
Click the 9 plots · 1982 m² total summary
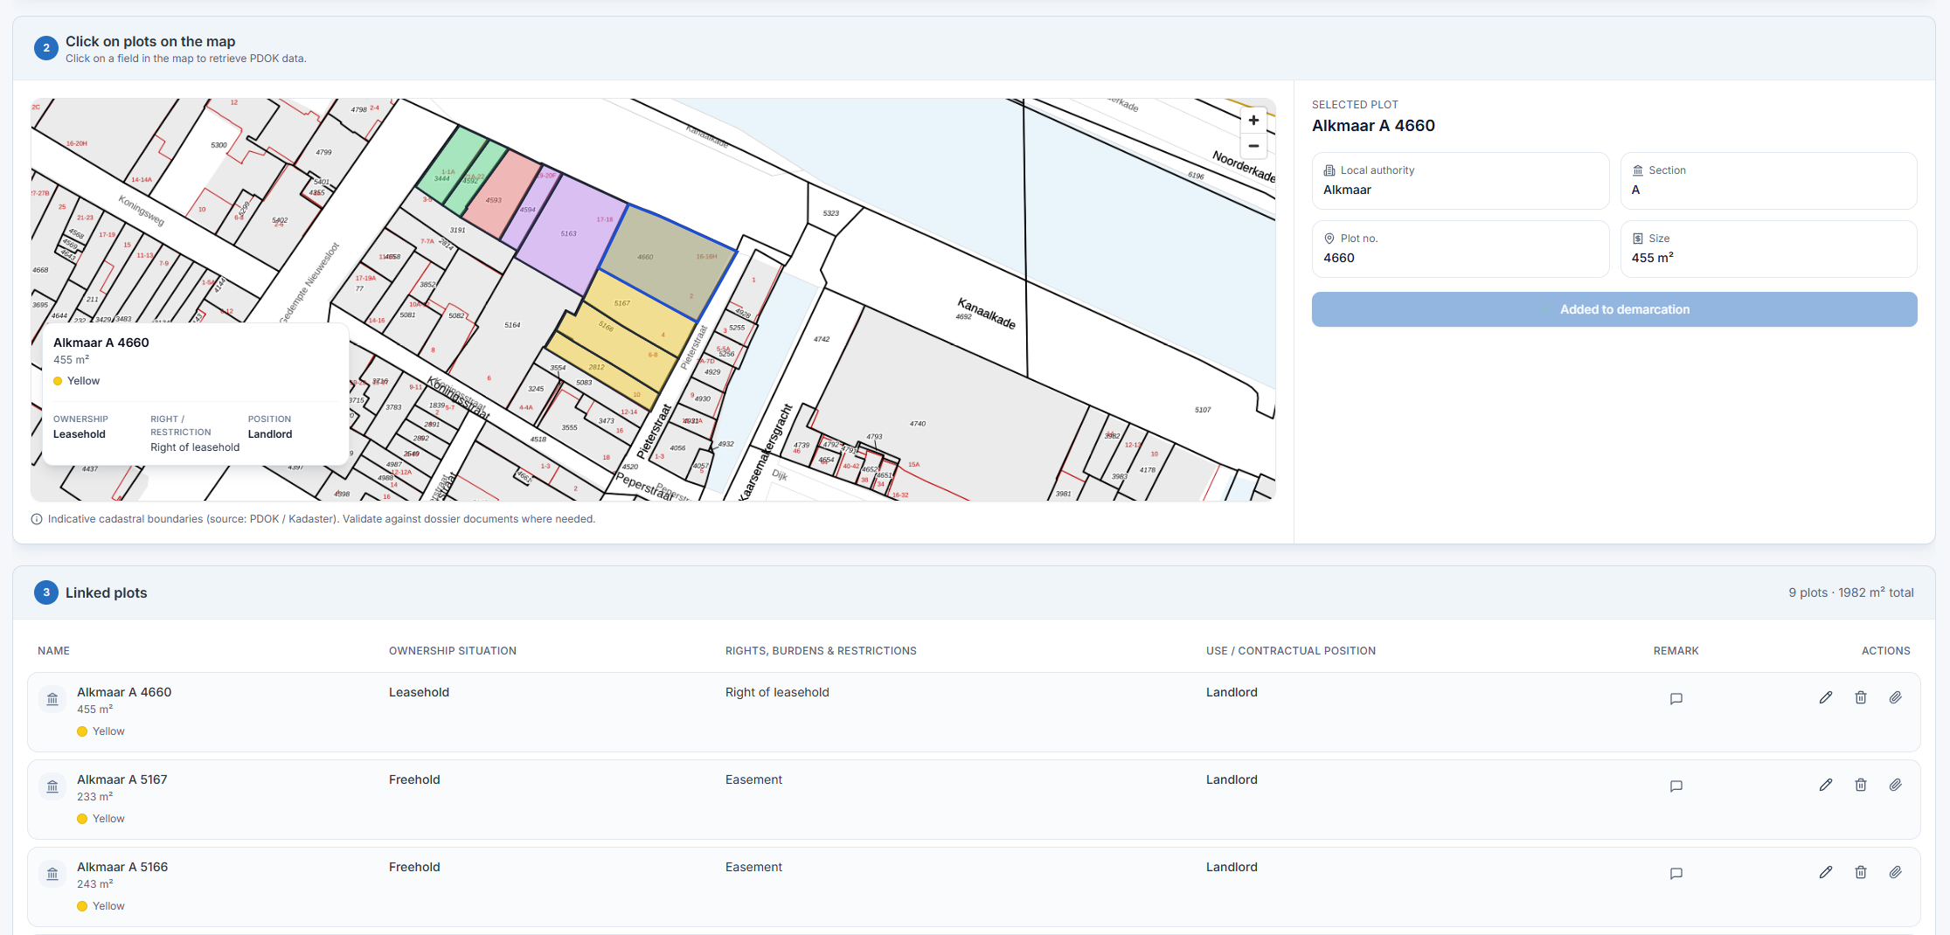pos(1851,592)
